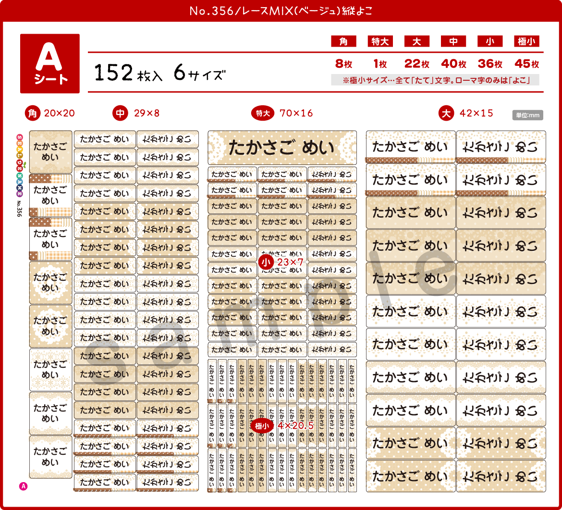
Task: Click the 45枚 count
Action: click(526, 64)
